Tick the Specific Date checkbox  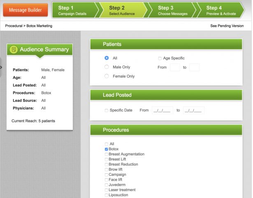(x=107, y=111)
